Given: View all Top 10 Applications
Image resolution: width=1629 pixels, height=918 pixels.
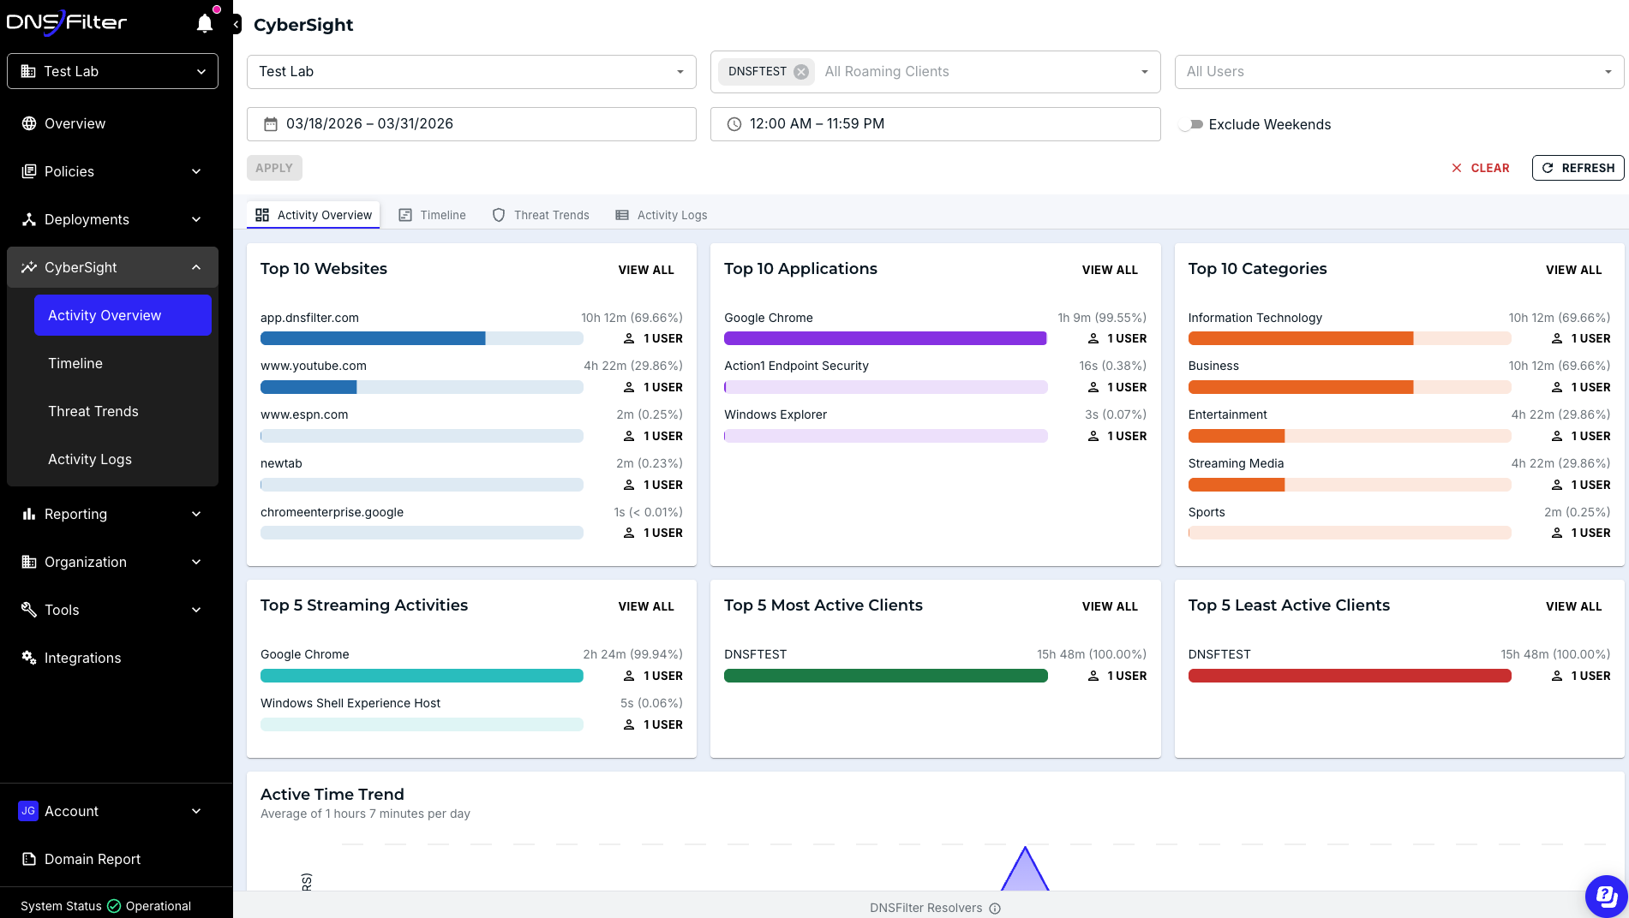Looking at the screenshot, I should (x=1110, y=270).
